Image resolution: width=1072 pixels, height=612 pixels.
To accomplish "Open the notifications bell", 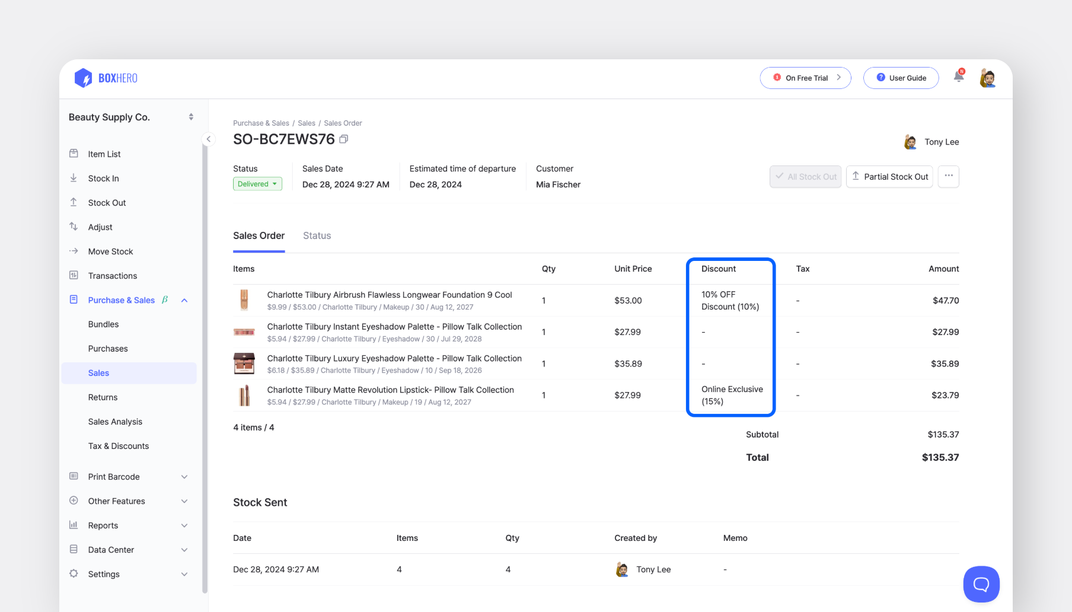I will coord(958,76).
